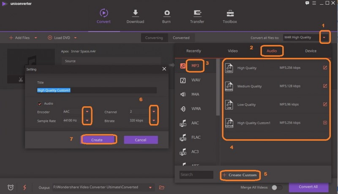The width and height of the screenshot is (338, 194).
Task: Open the Channel dropdown
Action: 154,112
